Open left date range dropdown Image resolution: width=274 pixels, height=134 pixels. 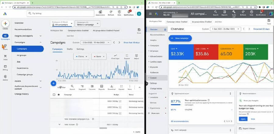coord(96,43)
